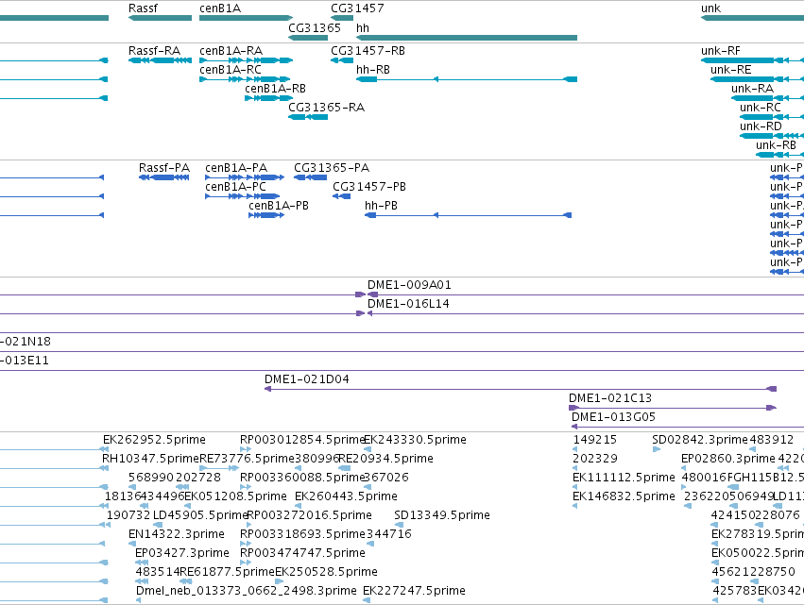Image resolution: width=804 pixels, height=605 pixels.
Task: Select the EP02860.3prime EST label
Action: tap(728, 459)
